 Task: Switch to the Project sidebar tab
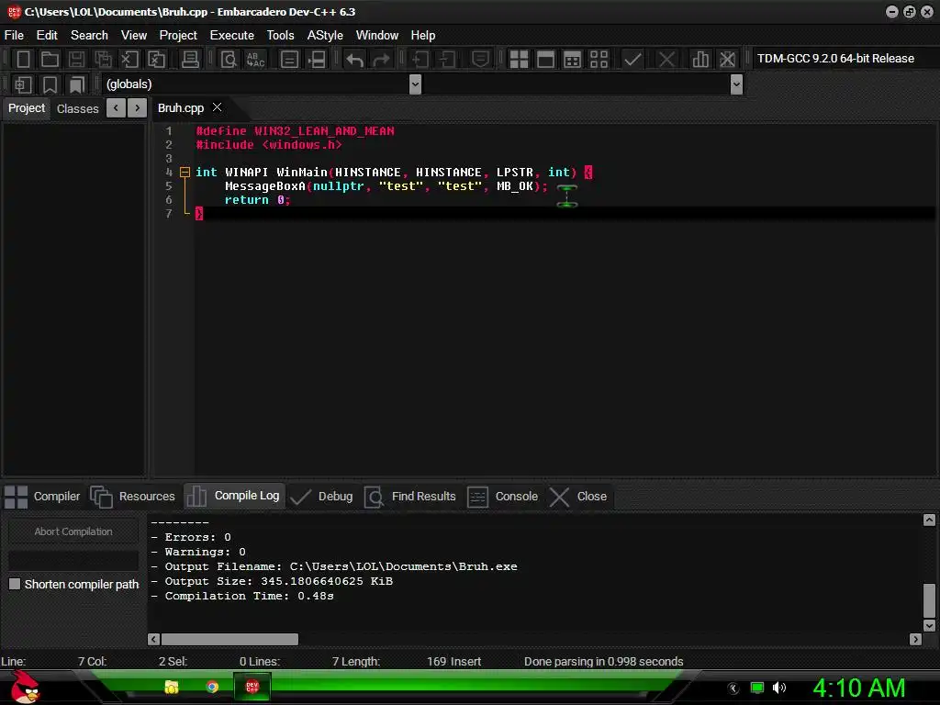[x=27, y=108]
